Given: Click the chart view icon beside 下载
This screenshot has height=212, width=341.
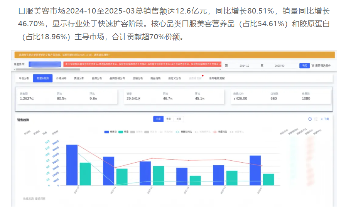Looking at the screenshot, I should tap(310, 119).
